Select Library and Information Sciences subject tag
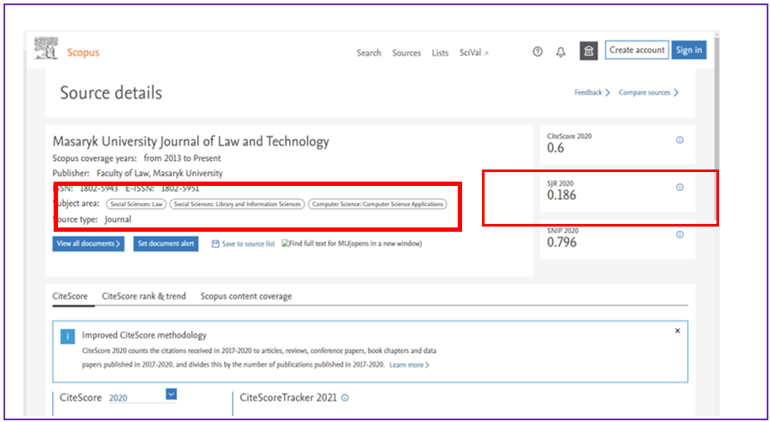This screenshot has height=422, width=771. 237,204
